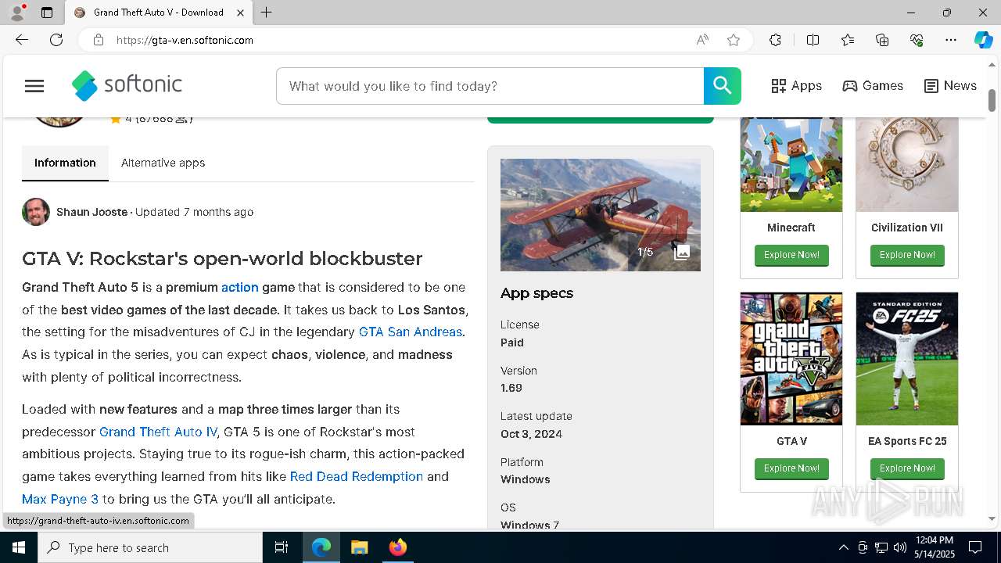Open the Grand Theft Auto IV link
Image resolution: width=1001 pixels, height=563 pixels.
(158, 432)
